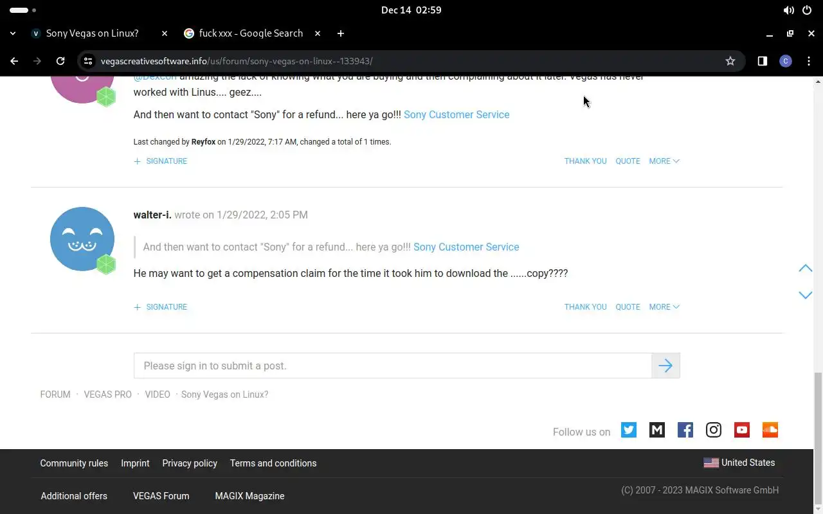Screen dimensions: 823x514
Task: Open the Twitter follow icon
Action: [x=629, y=430]
